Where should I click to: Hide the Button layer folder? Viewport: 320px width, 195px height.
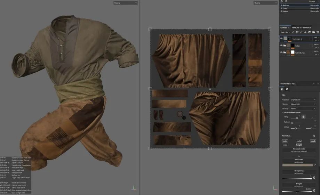coord(281,46)
